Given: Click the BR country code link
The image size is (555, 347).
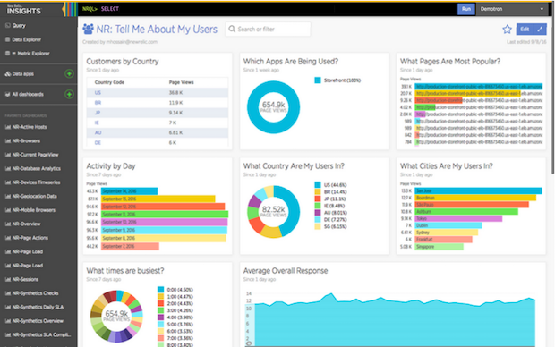Looking at the screenshot, I should (x=98, y=103).
